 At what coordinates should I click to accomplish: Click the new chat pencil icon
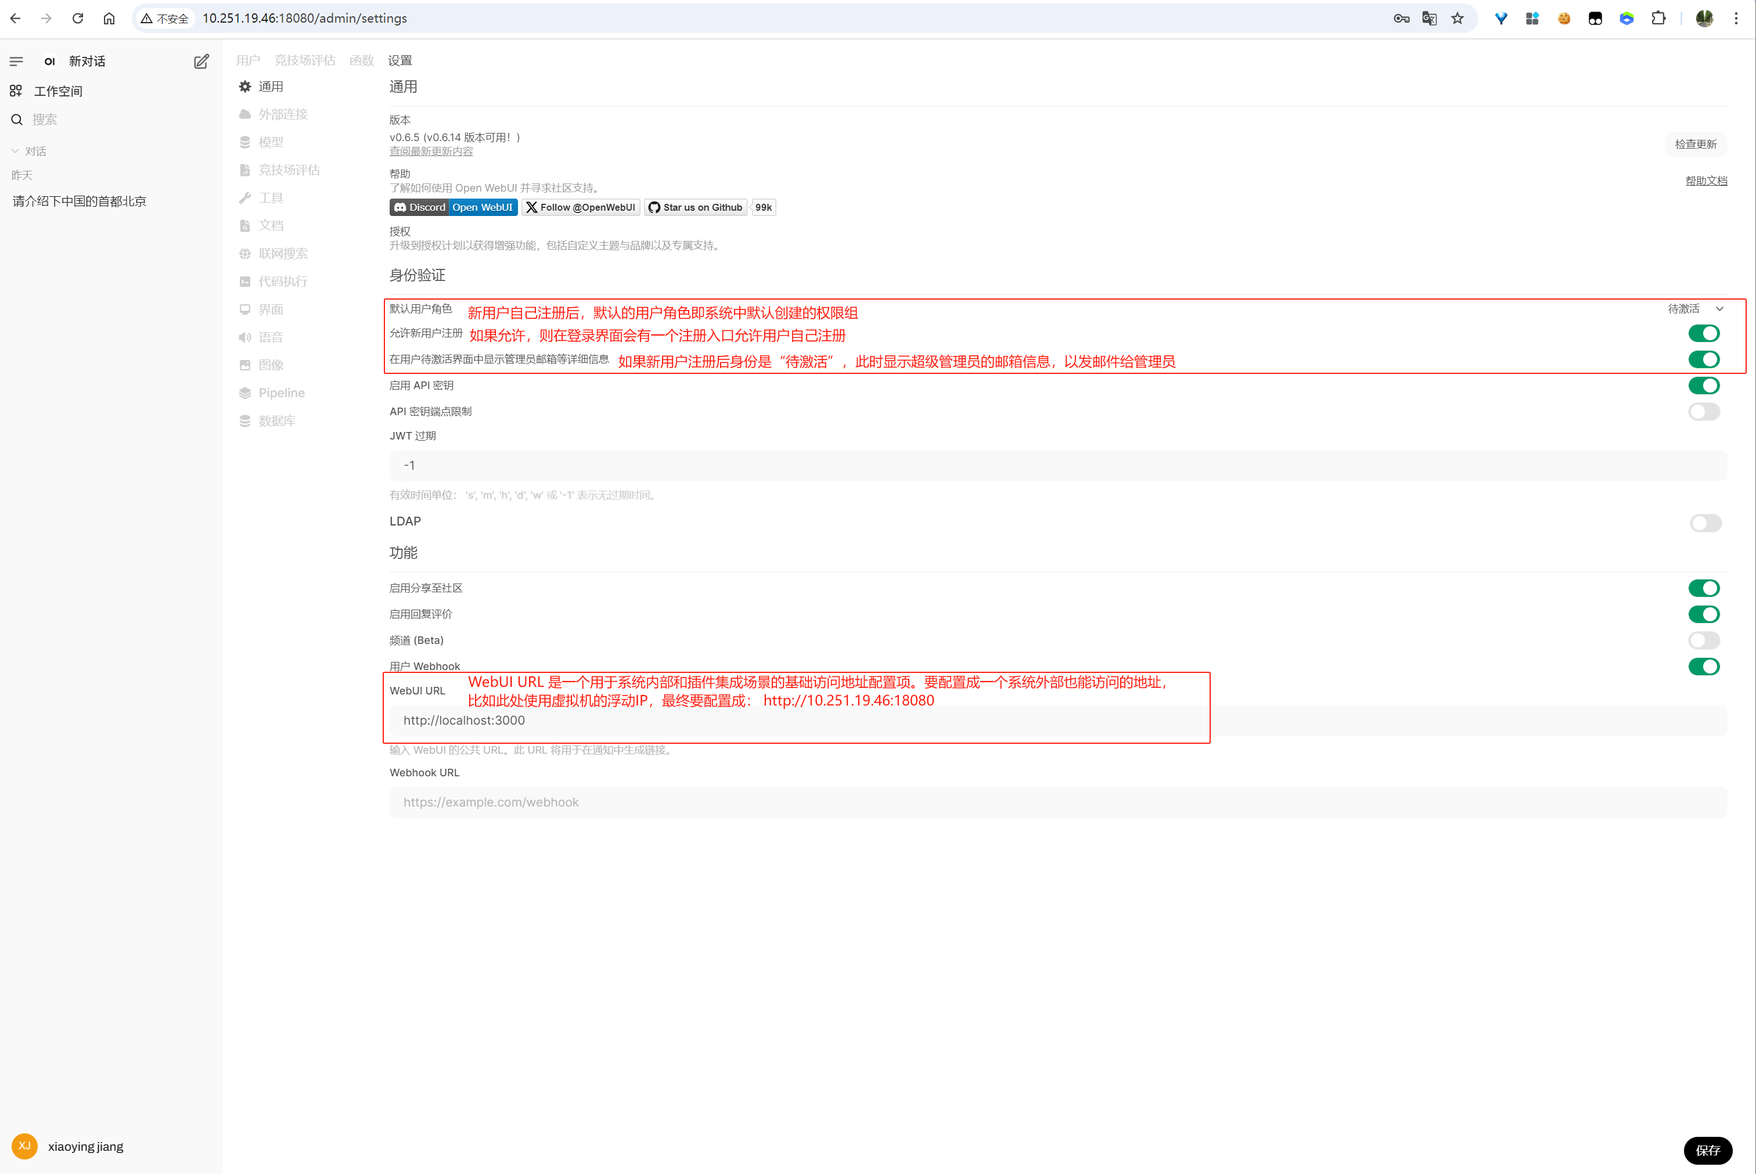coord(201,62)
